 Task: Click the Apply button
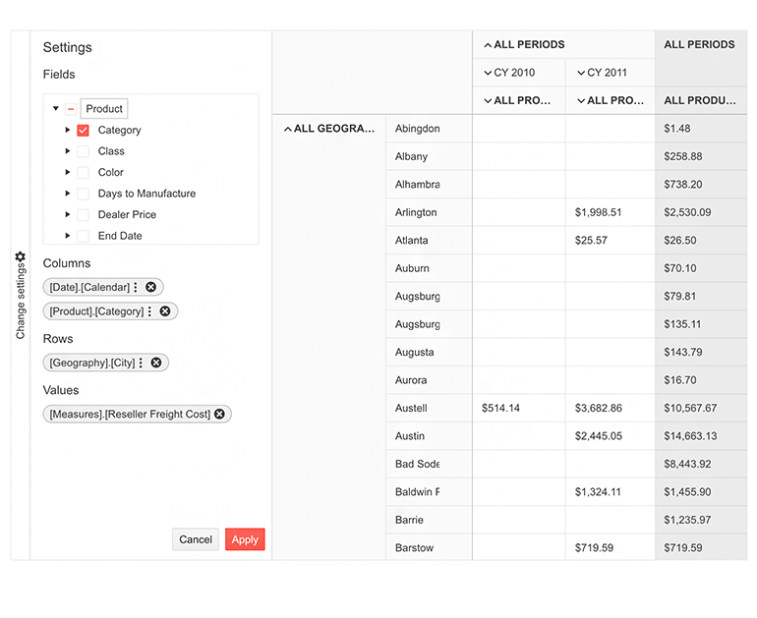click(x=245, y=539)
